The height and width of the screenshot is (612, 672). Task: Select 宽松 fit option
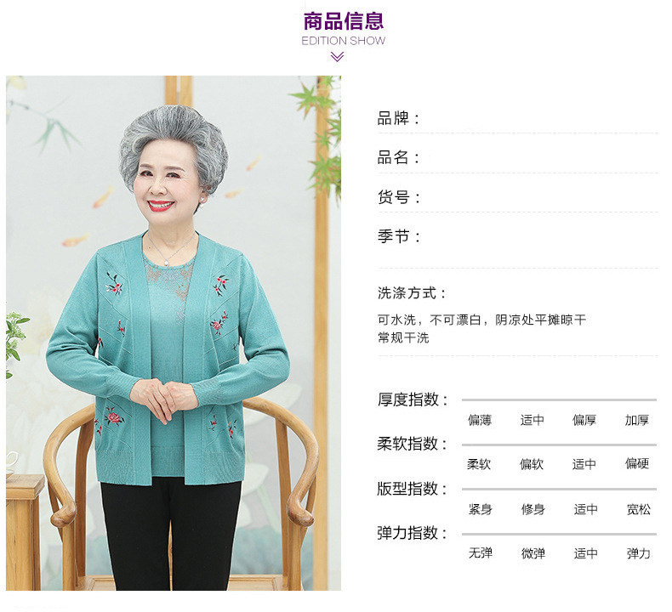(639, 509)
